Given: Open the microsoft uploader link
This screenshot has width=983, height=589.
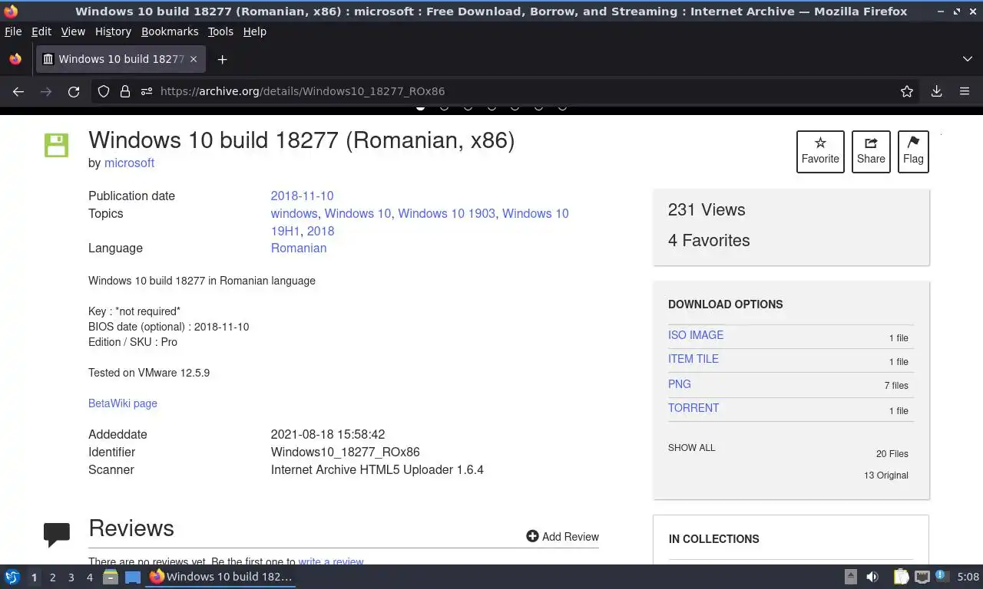Looking at the screenshot, I should tap(129, 163).
